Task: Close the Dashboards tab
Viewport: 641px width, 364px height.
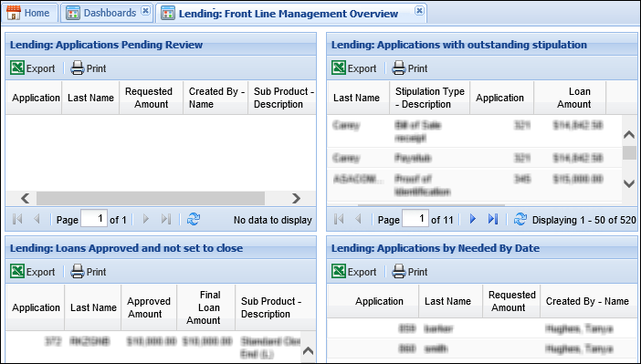Action: (x=145, y=11)
